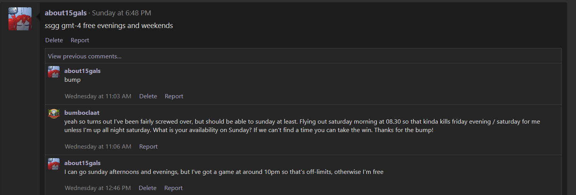Click Sunday at 6:48 PM timestamp

121,13
